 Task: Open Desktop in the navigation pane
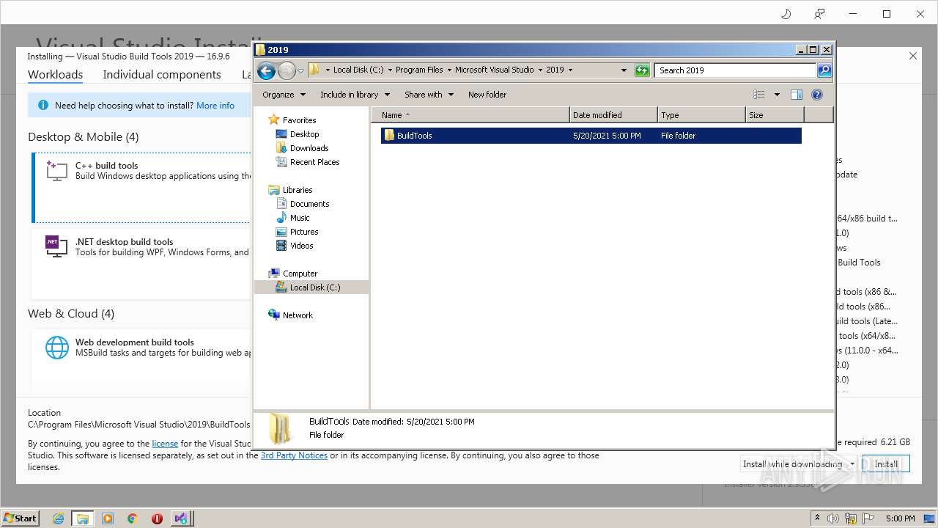tap(304, 134)
